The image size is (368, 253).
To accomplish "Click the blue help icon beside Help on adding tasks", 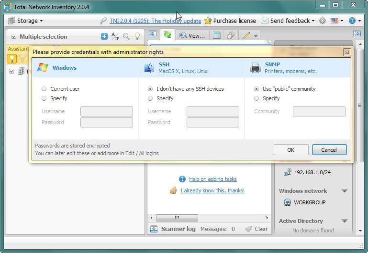I will coord(182,179).
